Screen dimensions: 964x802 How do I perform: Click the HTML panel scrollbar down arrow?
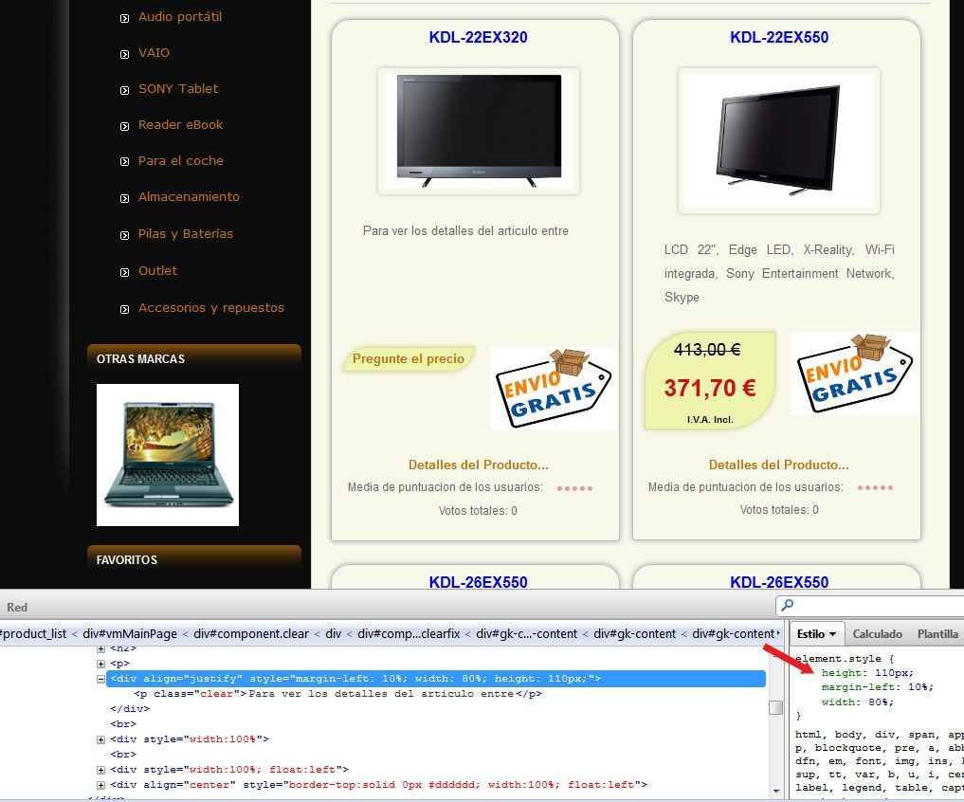tap(776, 791)
